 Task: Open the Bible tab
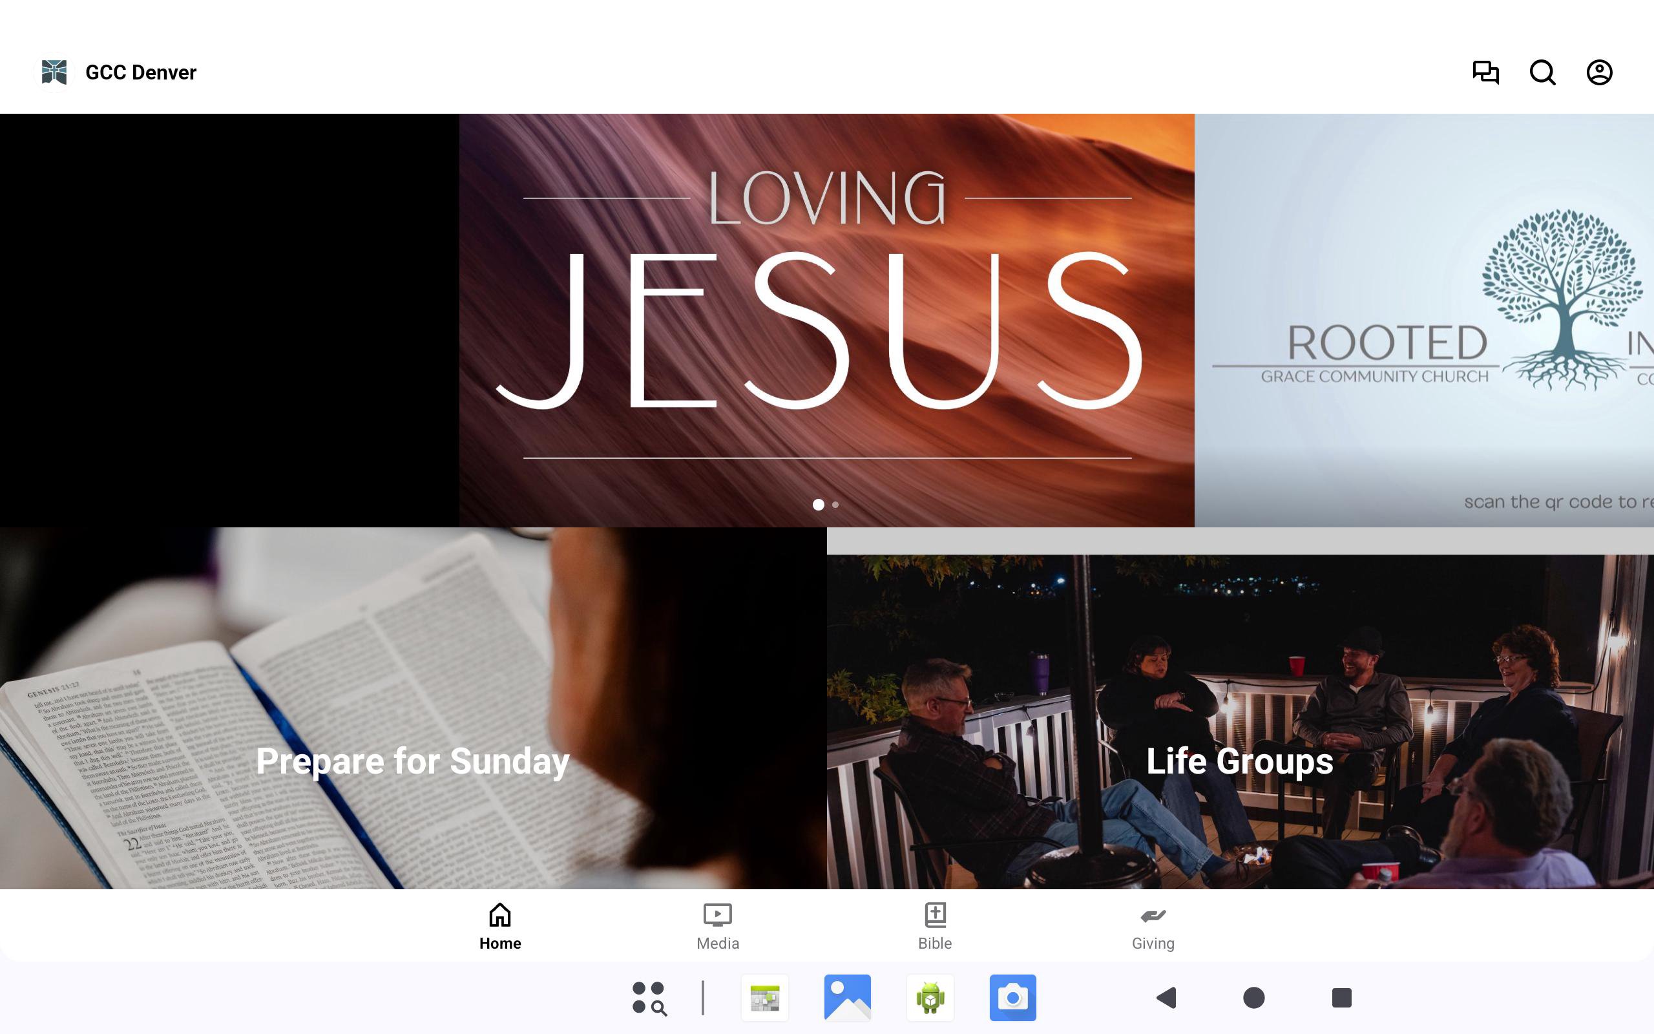[934, 927]
